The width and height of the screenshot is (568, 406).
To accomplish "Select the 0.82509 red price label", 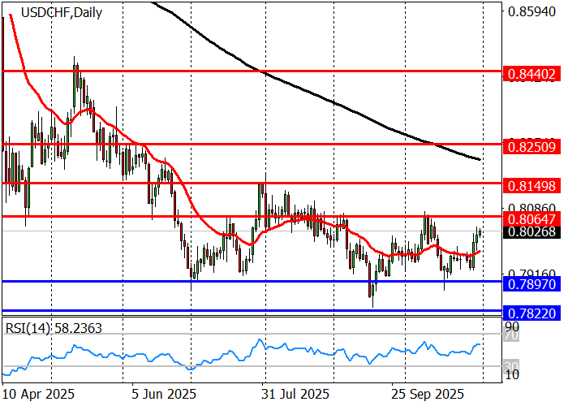I will [531, 147].
